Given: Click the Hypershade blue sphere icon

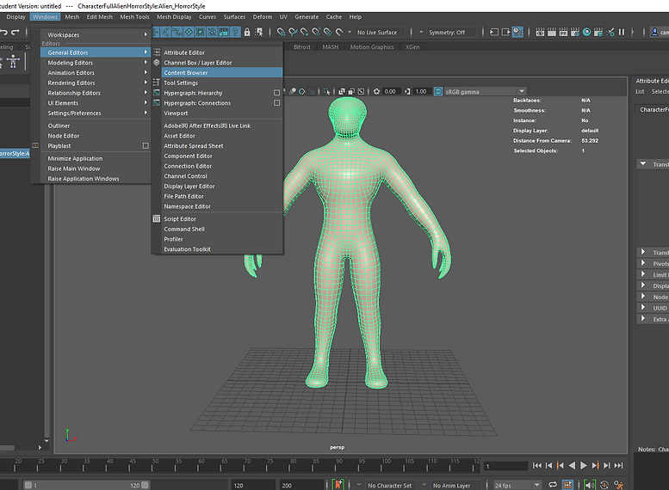Looking at the screenshot, I should 586,32.
